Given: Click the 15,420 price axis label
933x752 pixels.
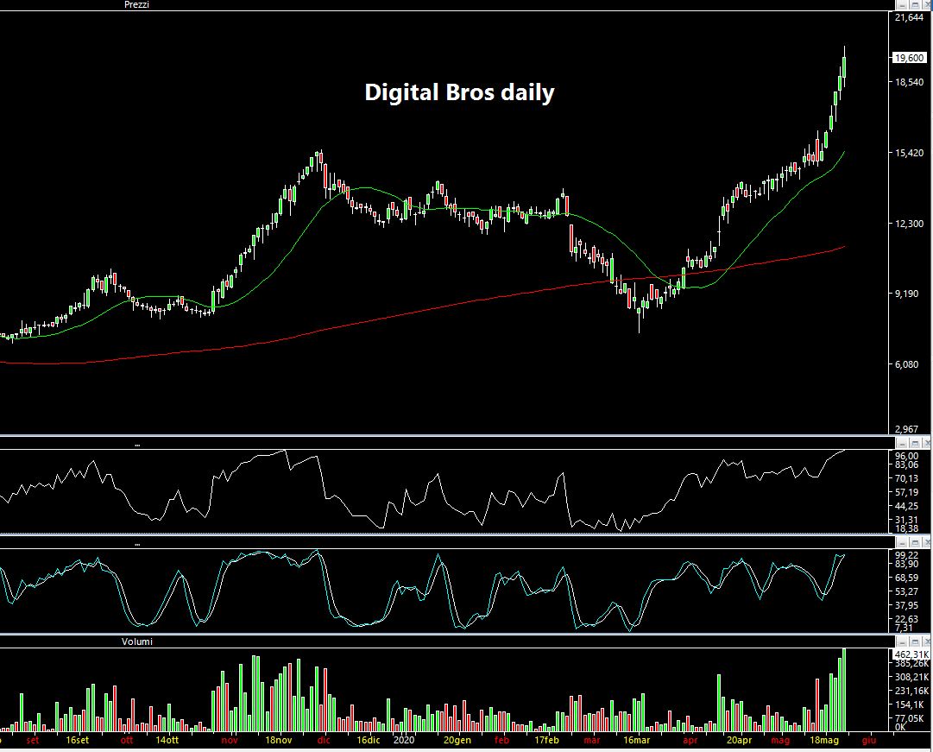Looking at the screenshot, I should click(909, 153).
